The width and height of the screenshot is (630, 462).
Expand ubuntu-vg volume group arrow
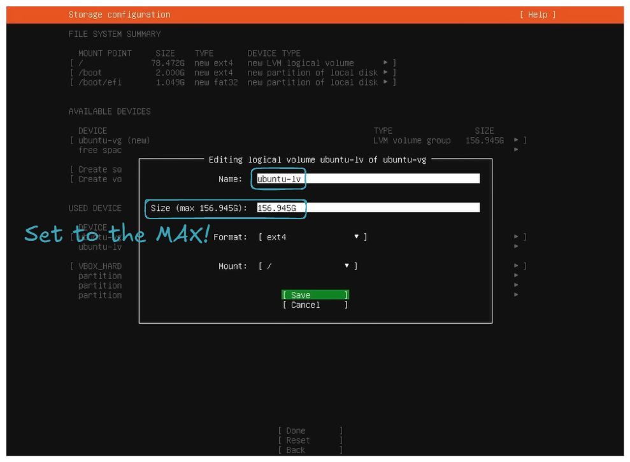[516, 140]
